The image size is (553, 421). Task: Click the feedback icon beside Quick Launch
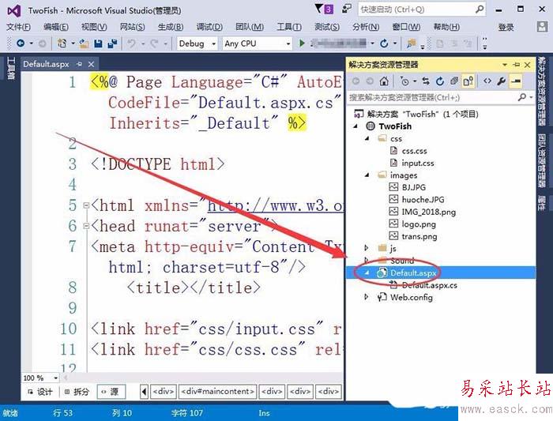[346, 9]
